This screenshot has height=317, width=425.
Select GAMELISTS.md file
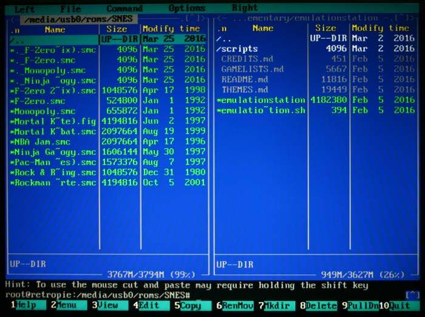click(x=316, y=69)
